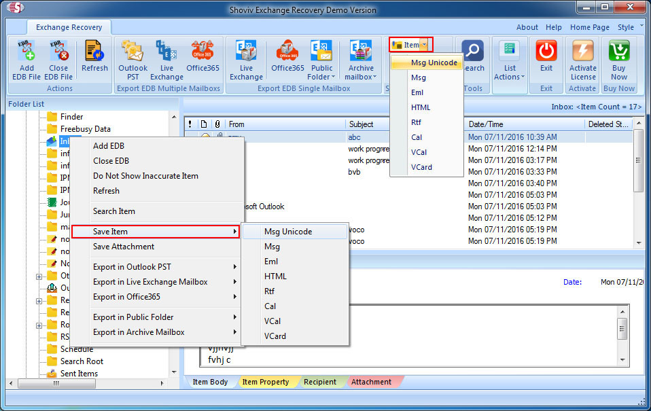Image resolution: width=651 pixels, height=411 pixels.
Task: Open the Outlook PST export icon
Action: [x=133, y=52]
